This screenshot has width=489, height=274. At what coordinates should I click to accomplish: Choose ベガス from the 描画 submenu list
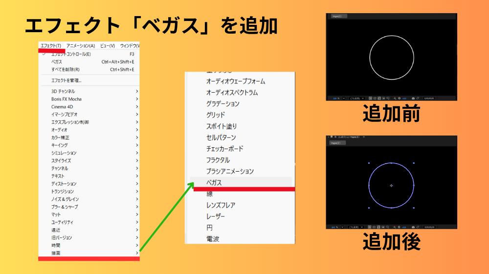pyautogui.click(x=214, y=182)
